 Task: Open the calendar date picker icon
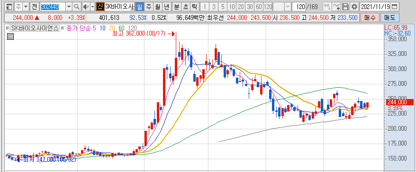pos(395,7)
